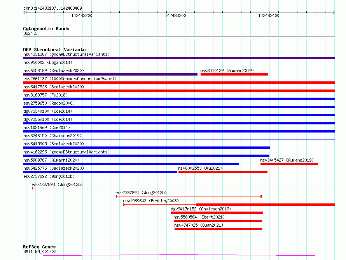Click thick red bar of esv1969642
This screenshot has height=260, width=346.
pyautogui.click(x=266, y=205)
